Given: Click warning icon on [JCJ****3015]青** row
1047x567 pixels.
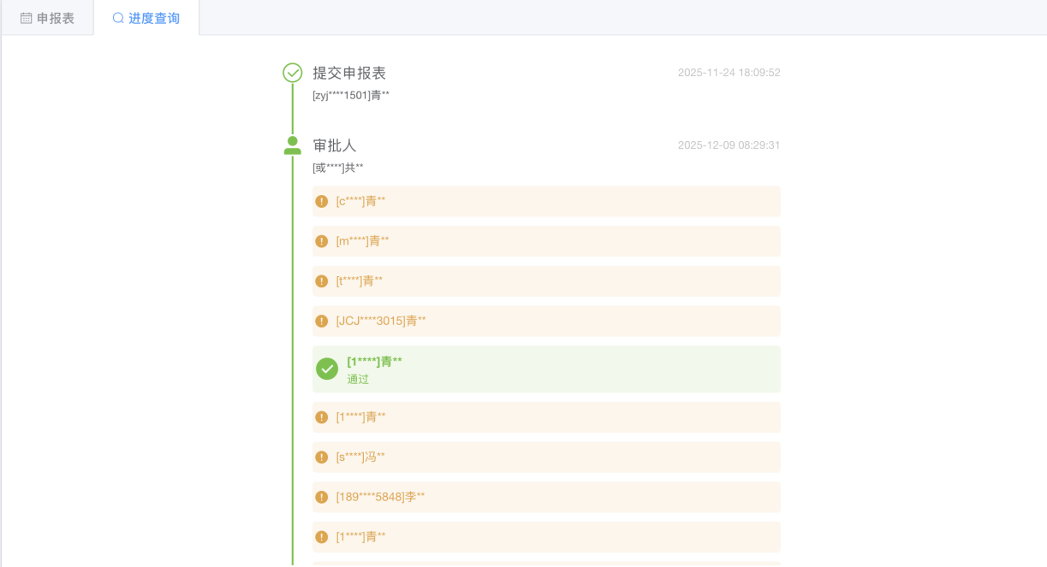Looking at the screenshot, I should [322, 322].
